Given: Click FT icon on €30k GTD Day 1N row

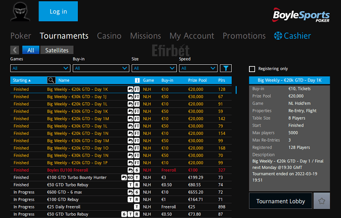Looking at the screenshot, I should tap(137, 155).
